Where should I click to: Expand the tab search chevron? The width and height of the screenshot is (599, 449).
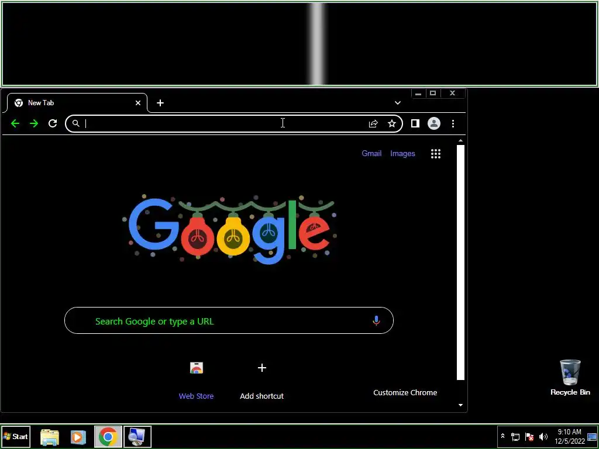coord(398,103)
